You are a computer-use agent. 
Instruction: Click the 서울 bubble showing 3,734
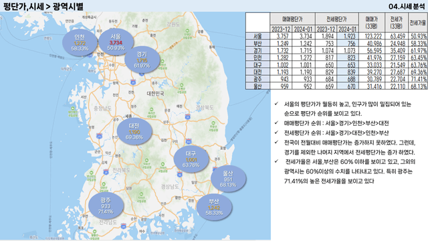point(116,42)
